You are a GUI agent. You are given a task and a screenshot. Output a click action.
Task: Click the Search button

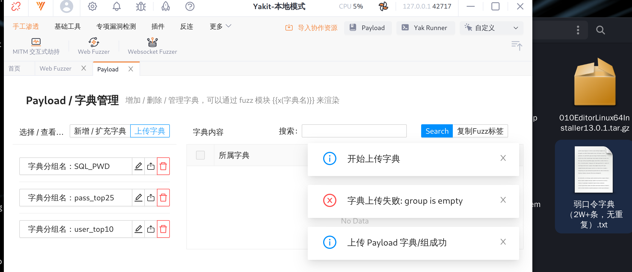(437, 131)
